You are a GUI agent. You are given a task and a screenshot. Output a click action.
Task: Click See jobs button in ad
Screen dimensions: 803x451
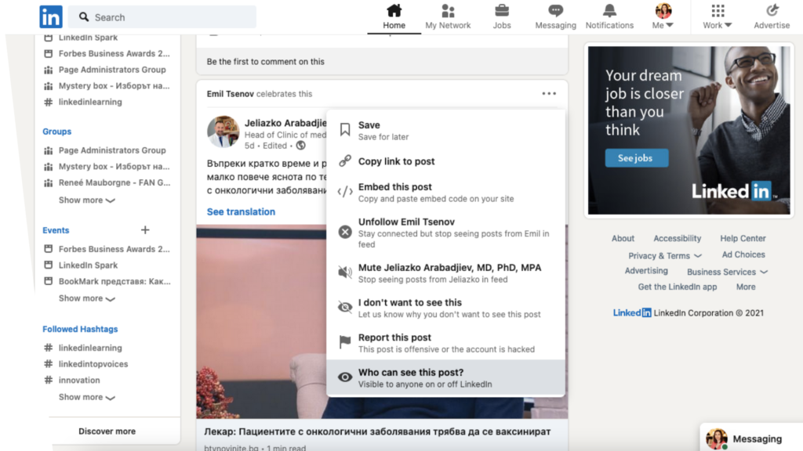[x=636, y=158]
